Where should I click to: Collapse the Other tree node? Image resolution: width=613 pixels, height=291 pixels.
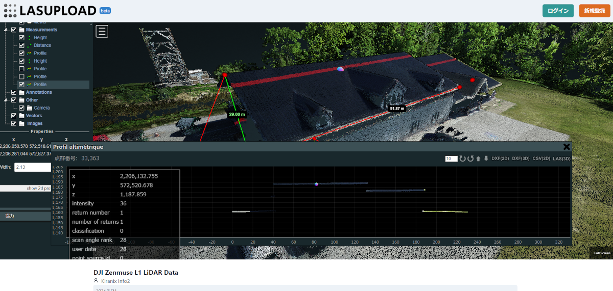6,100
